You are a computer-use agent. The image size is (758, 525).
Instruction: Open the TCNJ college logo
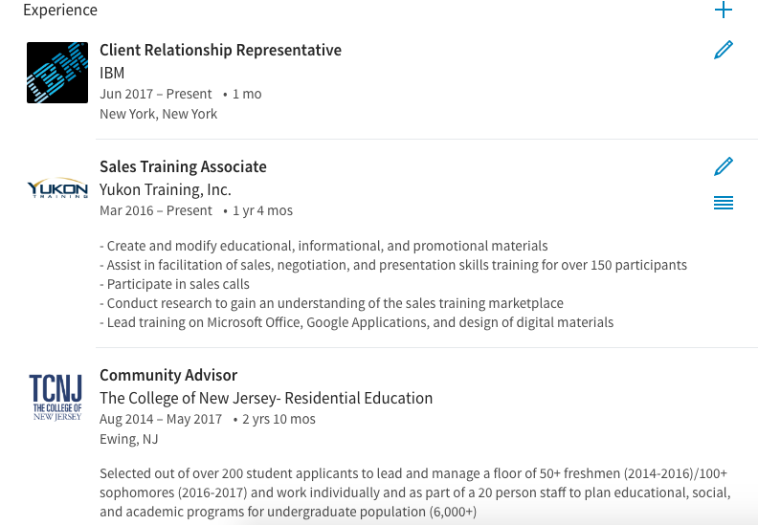56,397
